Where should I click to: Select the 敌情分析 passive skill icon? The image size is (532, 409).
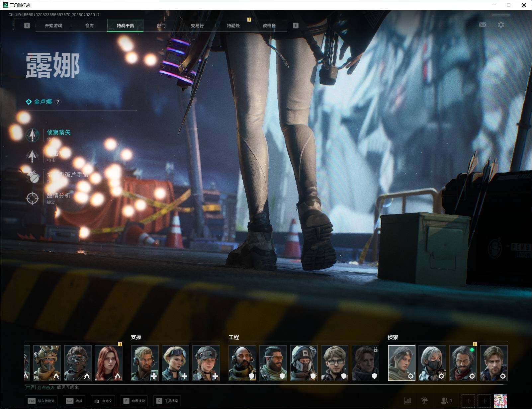click(32, 198)
